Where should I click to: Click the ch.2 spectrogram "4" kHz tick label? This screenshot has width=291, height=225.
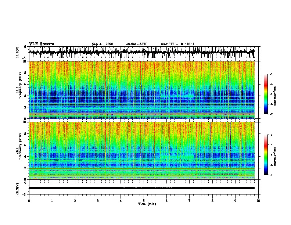pos(25,157)
